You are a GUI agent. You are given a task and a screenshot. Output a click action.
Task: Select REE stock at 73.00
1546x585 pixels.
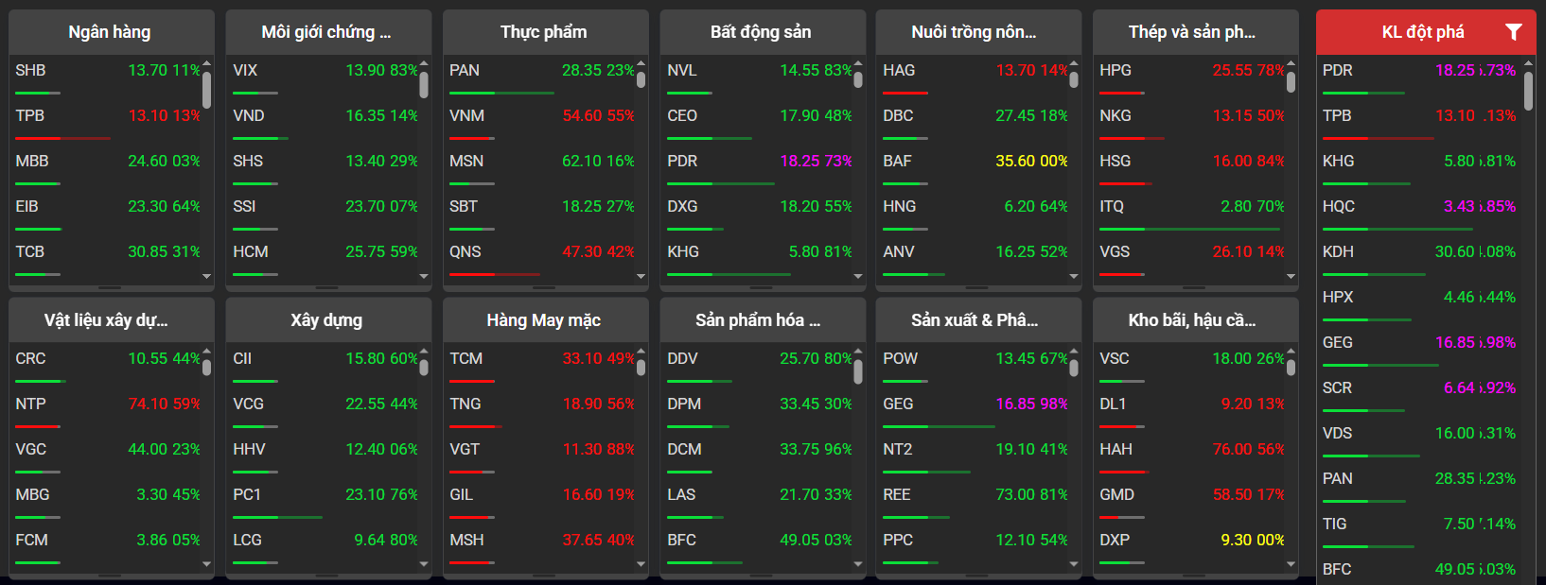(974, 500)
